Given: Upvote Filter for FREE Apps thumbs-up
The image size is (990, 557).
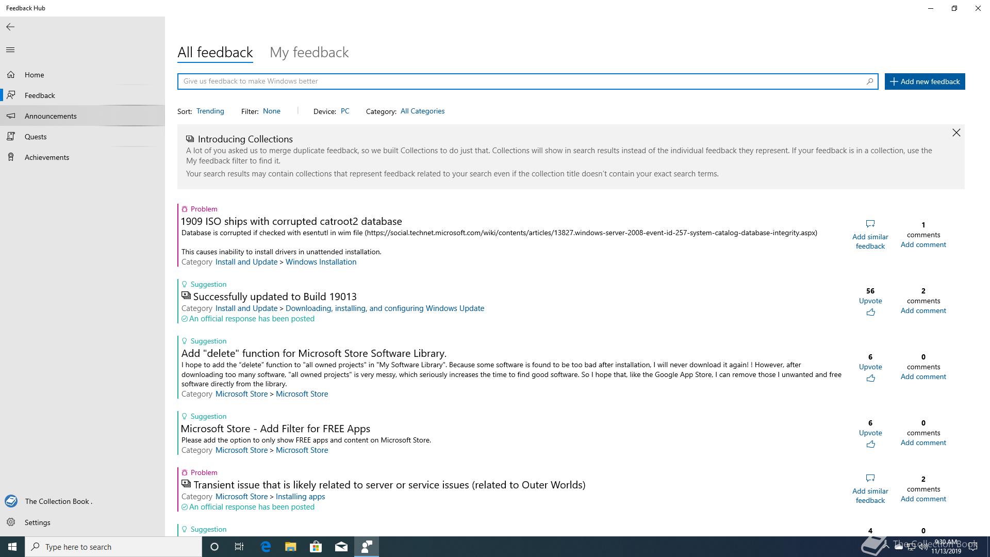Looking at the screenshot, I should tap(870, 444).
